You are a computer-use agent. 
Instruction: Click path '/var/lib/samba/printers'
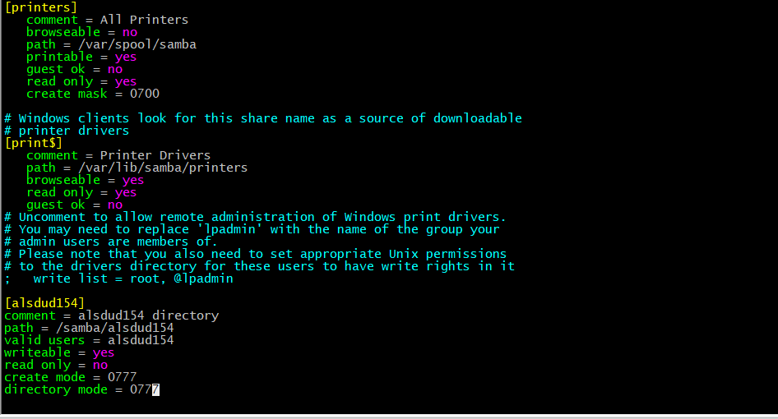[163, 168]
